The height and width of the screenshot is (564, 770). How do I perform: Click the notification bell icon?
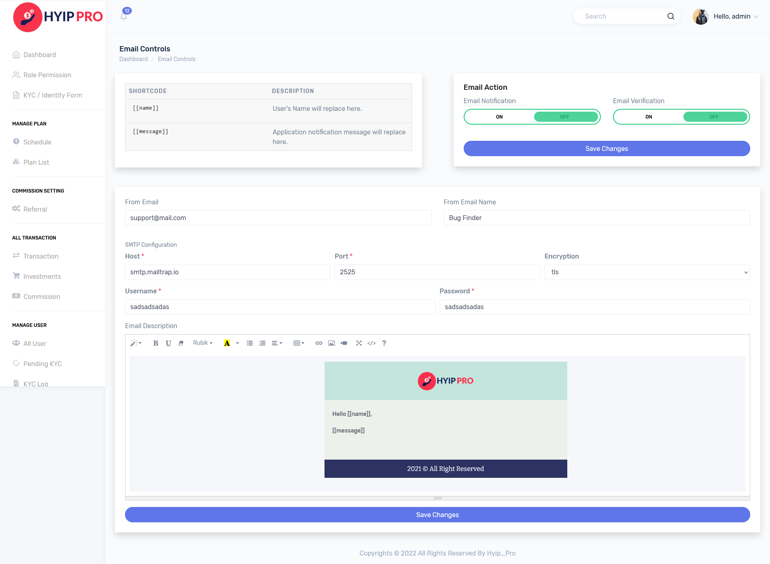[124, 17]
